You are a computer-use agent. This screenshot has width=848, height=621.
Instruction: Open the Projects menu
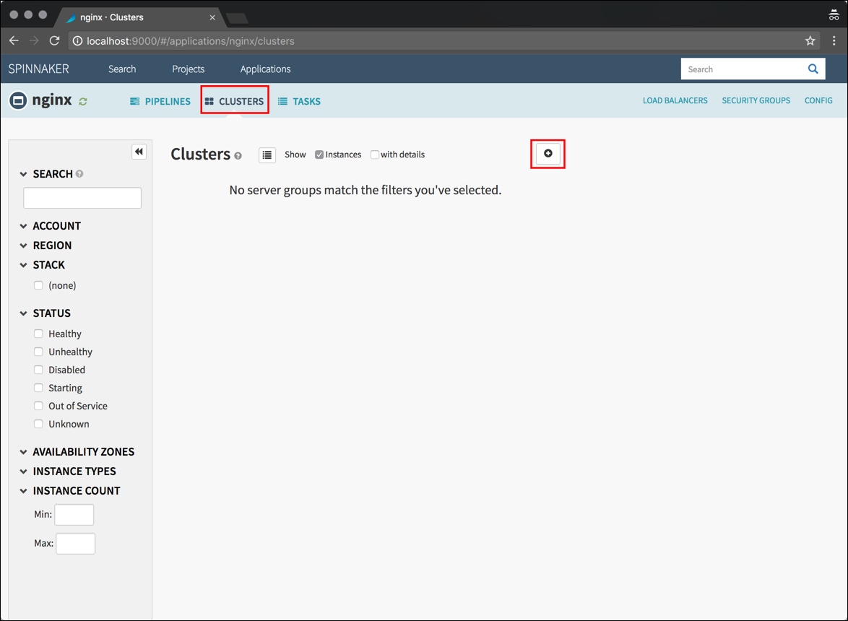[x=188, y=69]
